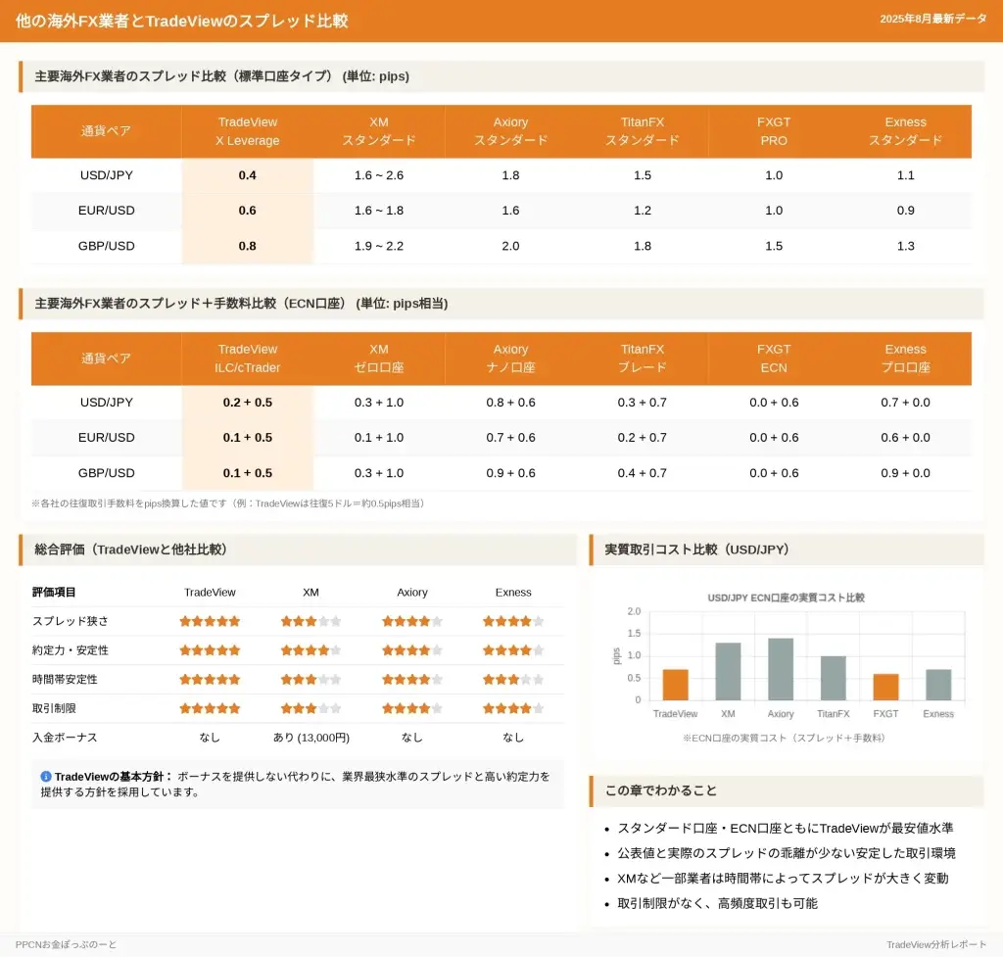Screen dimensions: 1003x957
Task: Click the XM ゼロ口座 column header
Action: [379, 359]
